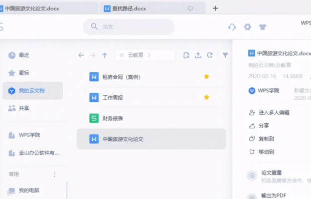This screenshot has width=311, height=199.
Task: Click the new document icon
Action: [186, 55]
